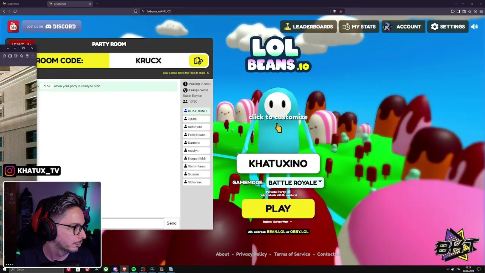Open the BEAN.LOL alternate address

point(276,232)
